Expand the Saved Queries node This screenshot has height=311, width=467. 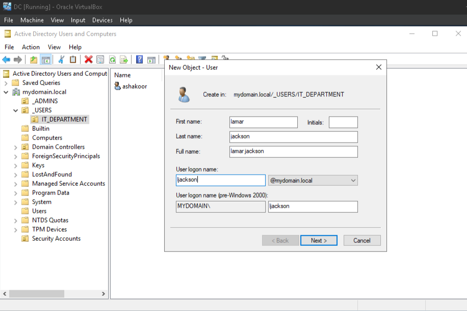6,83
